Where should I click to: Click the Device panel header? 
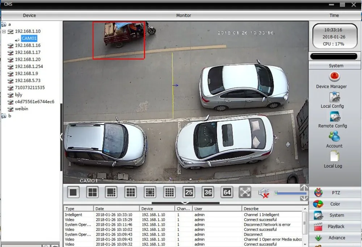pos(29,16)
